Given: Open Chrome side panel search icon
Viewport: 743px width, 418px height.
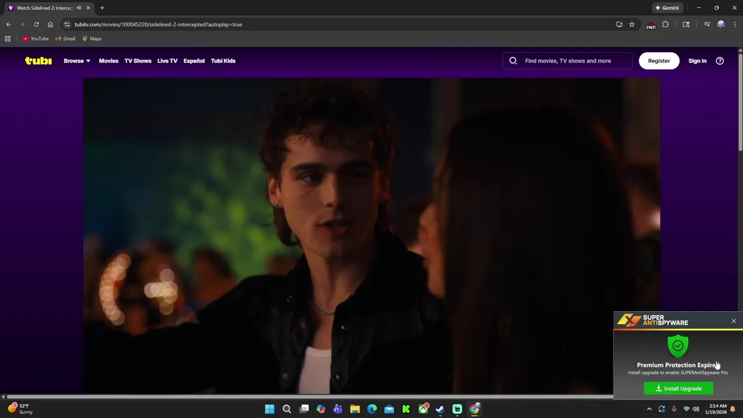Looking at the screenshot, I should coord(686,24).
